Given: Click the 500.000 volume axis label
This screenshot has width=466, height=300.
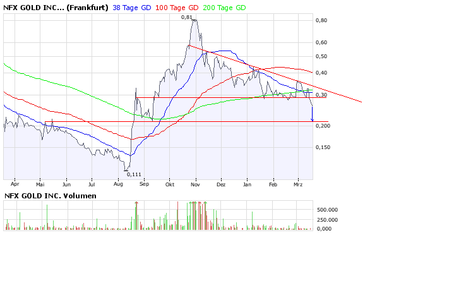Looking at the screenshot, I should (328, 209).
